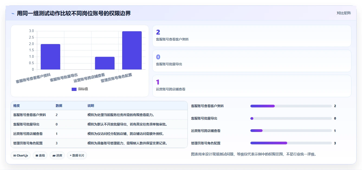Image resolution: width=362 pixels, height=170 pixels.
Task: Click the page title 用同一组测试动作比较…
Action: point(74,13)
